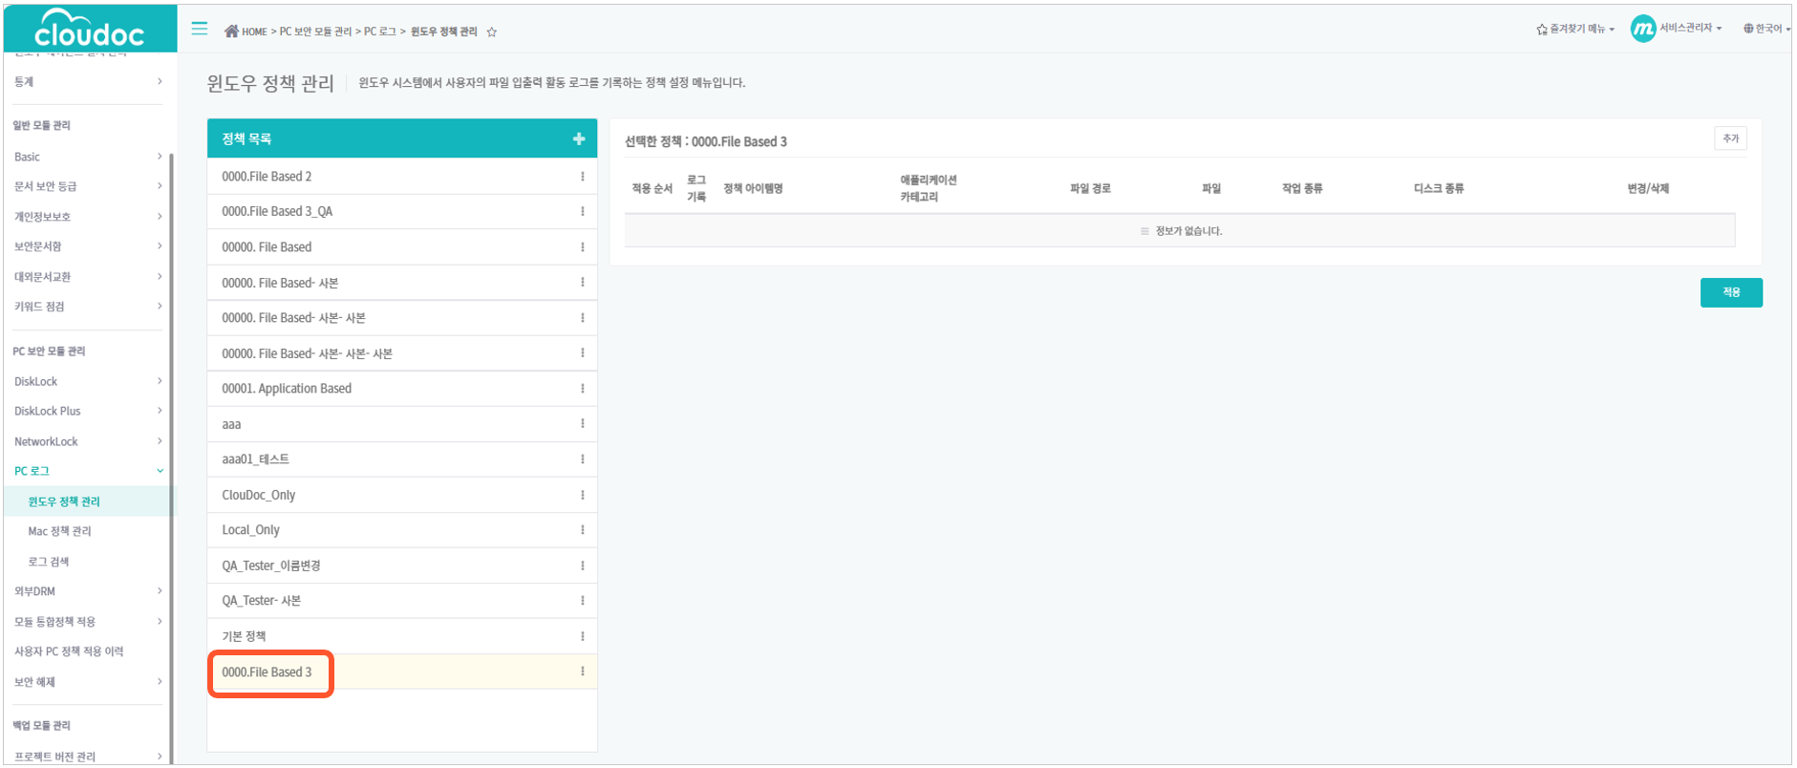Click the 추가 button
This screenshot has width=1797, height=768.
[1730, 139]
